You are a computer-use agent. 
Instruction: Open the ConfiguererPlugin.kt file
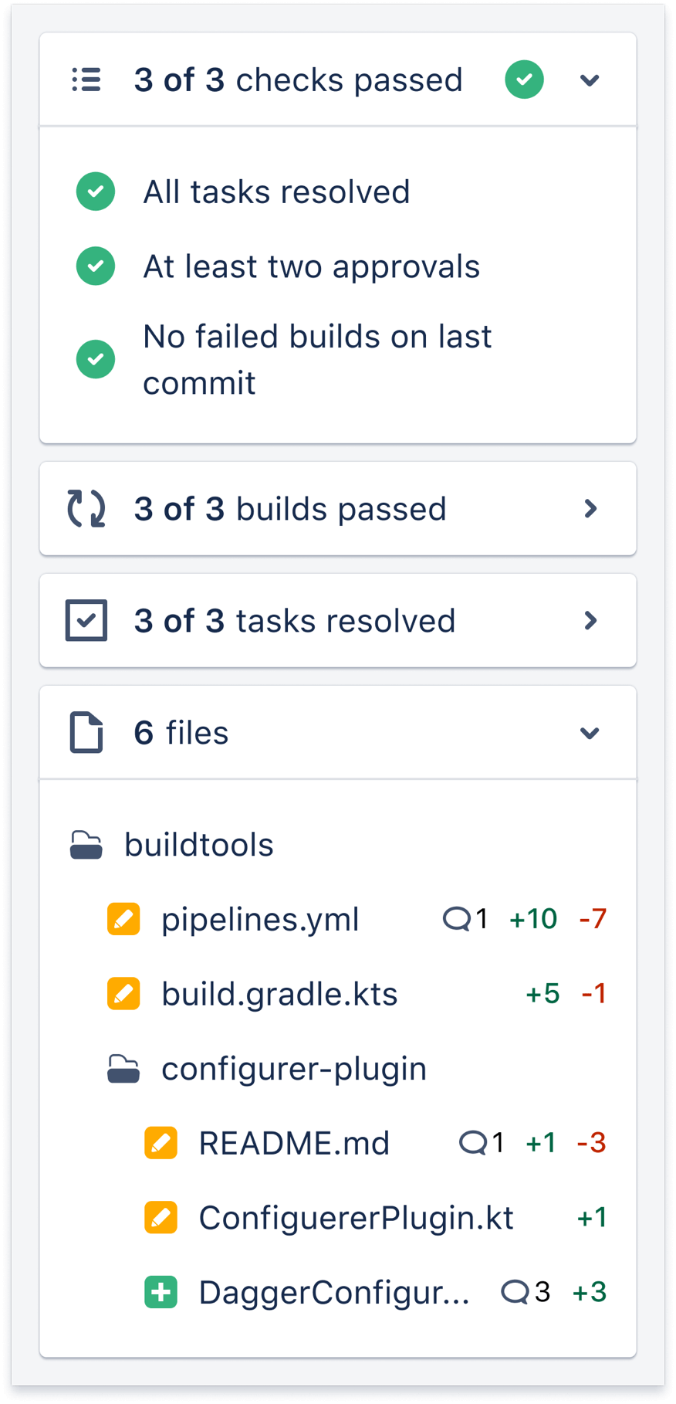pyautogui.click(x=356, y=1217)
